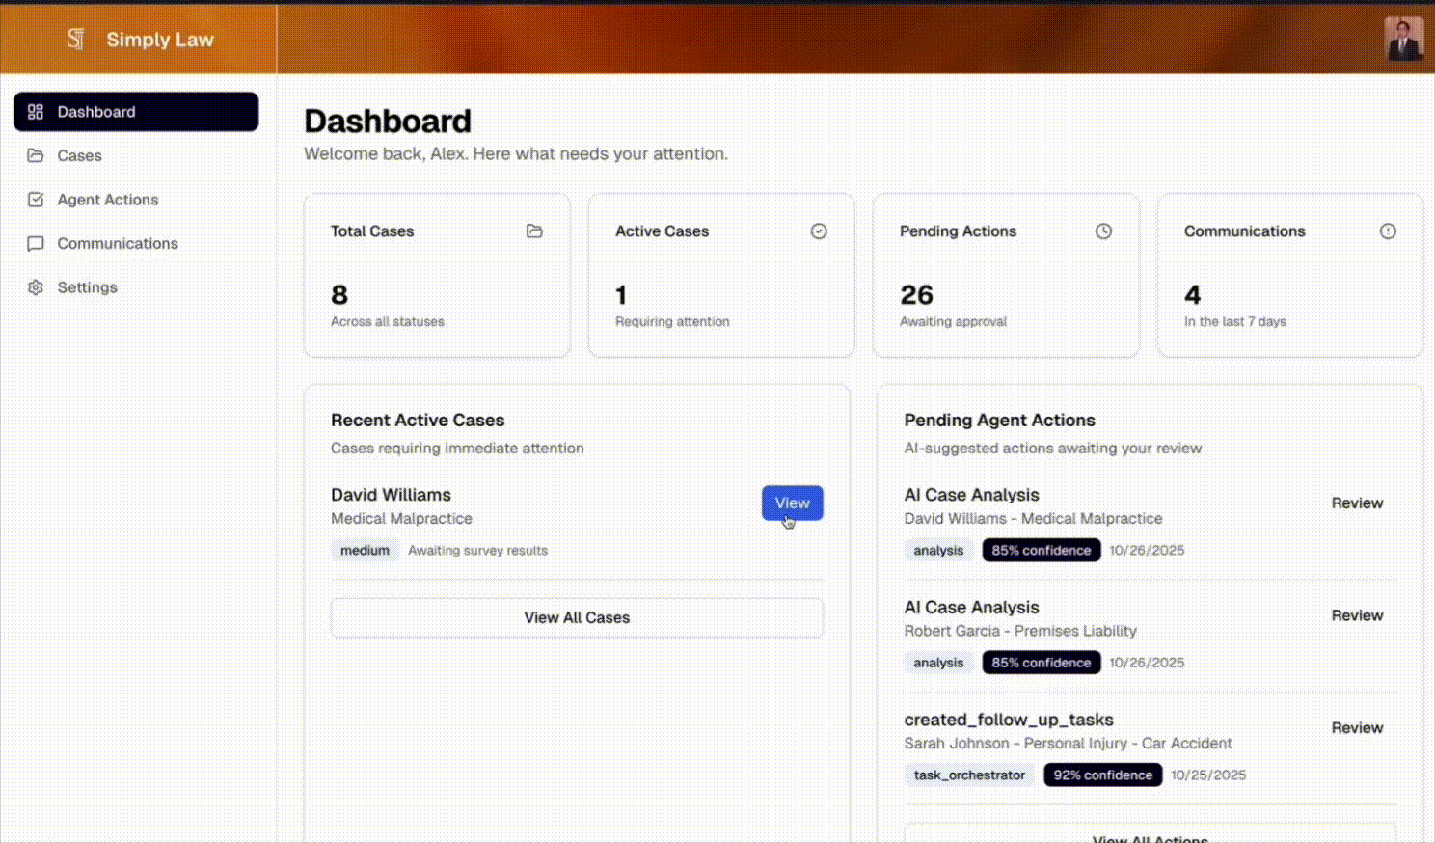
Task: Click the checkmark icon on Active Cases card
Action: click(819, 231)
